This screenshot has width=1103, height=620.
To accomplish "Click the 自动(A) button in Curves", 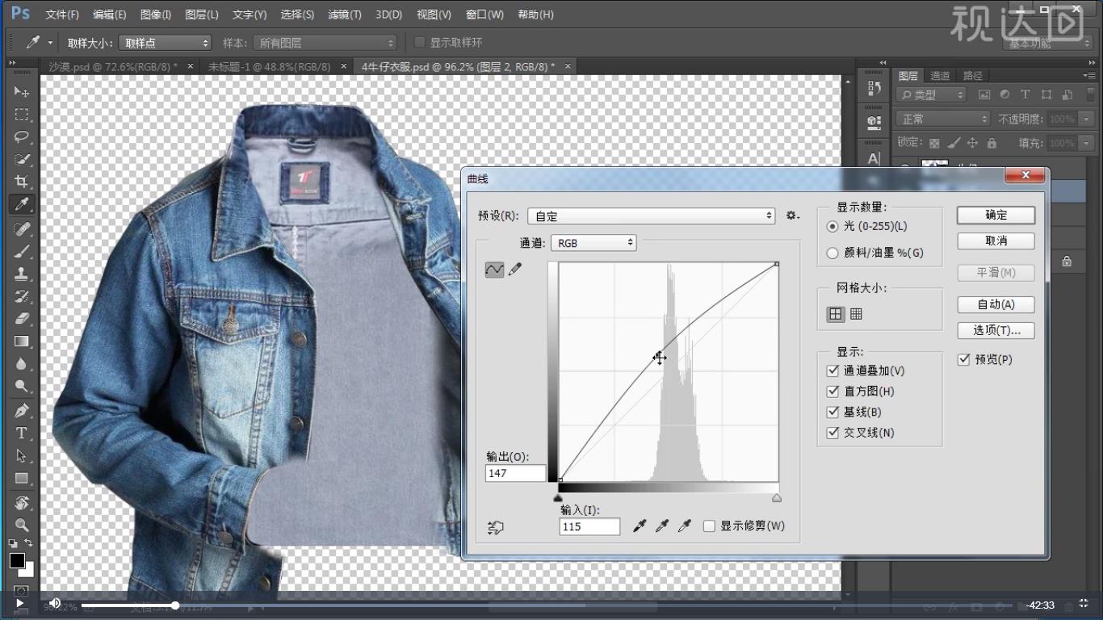I will (996, 304).
